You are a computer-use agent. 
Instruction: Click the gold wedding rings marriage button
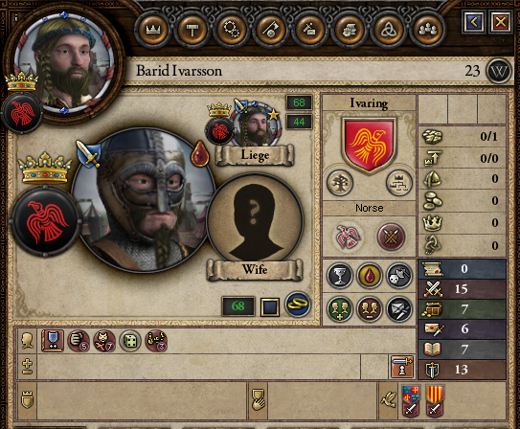[x=298, y=305]
